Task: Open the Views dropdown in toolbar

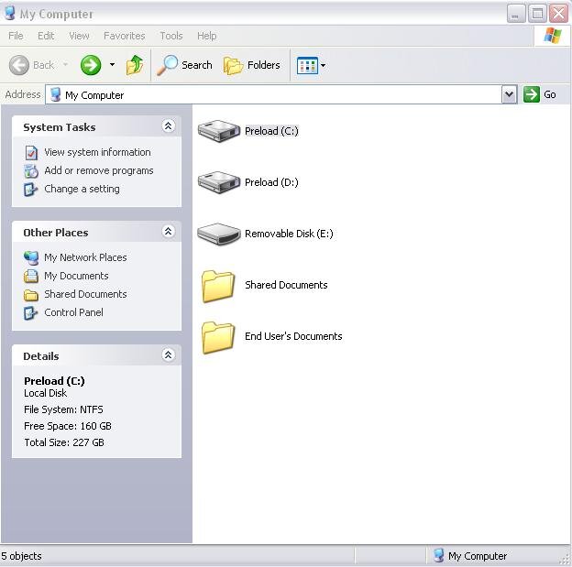Action: (312, 65)
